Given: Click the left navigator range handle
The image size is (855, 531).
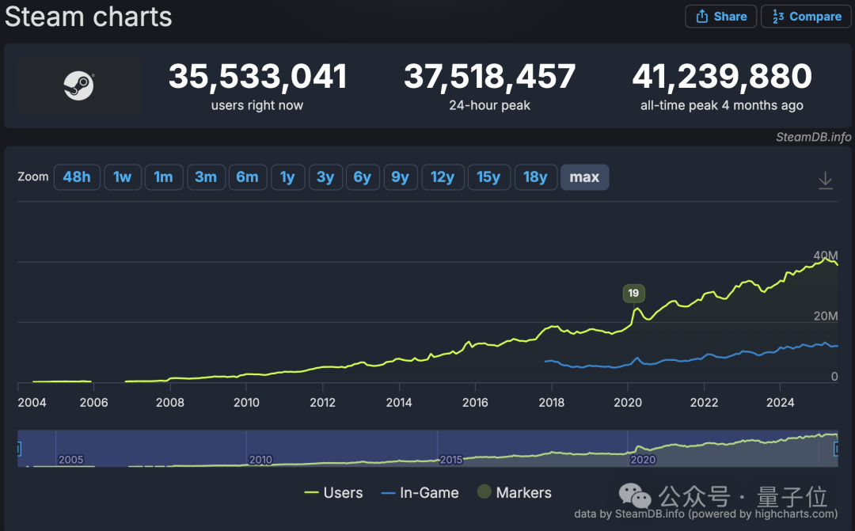Looking at the screenshot, I should point(18,449).
